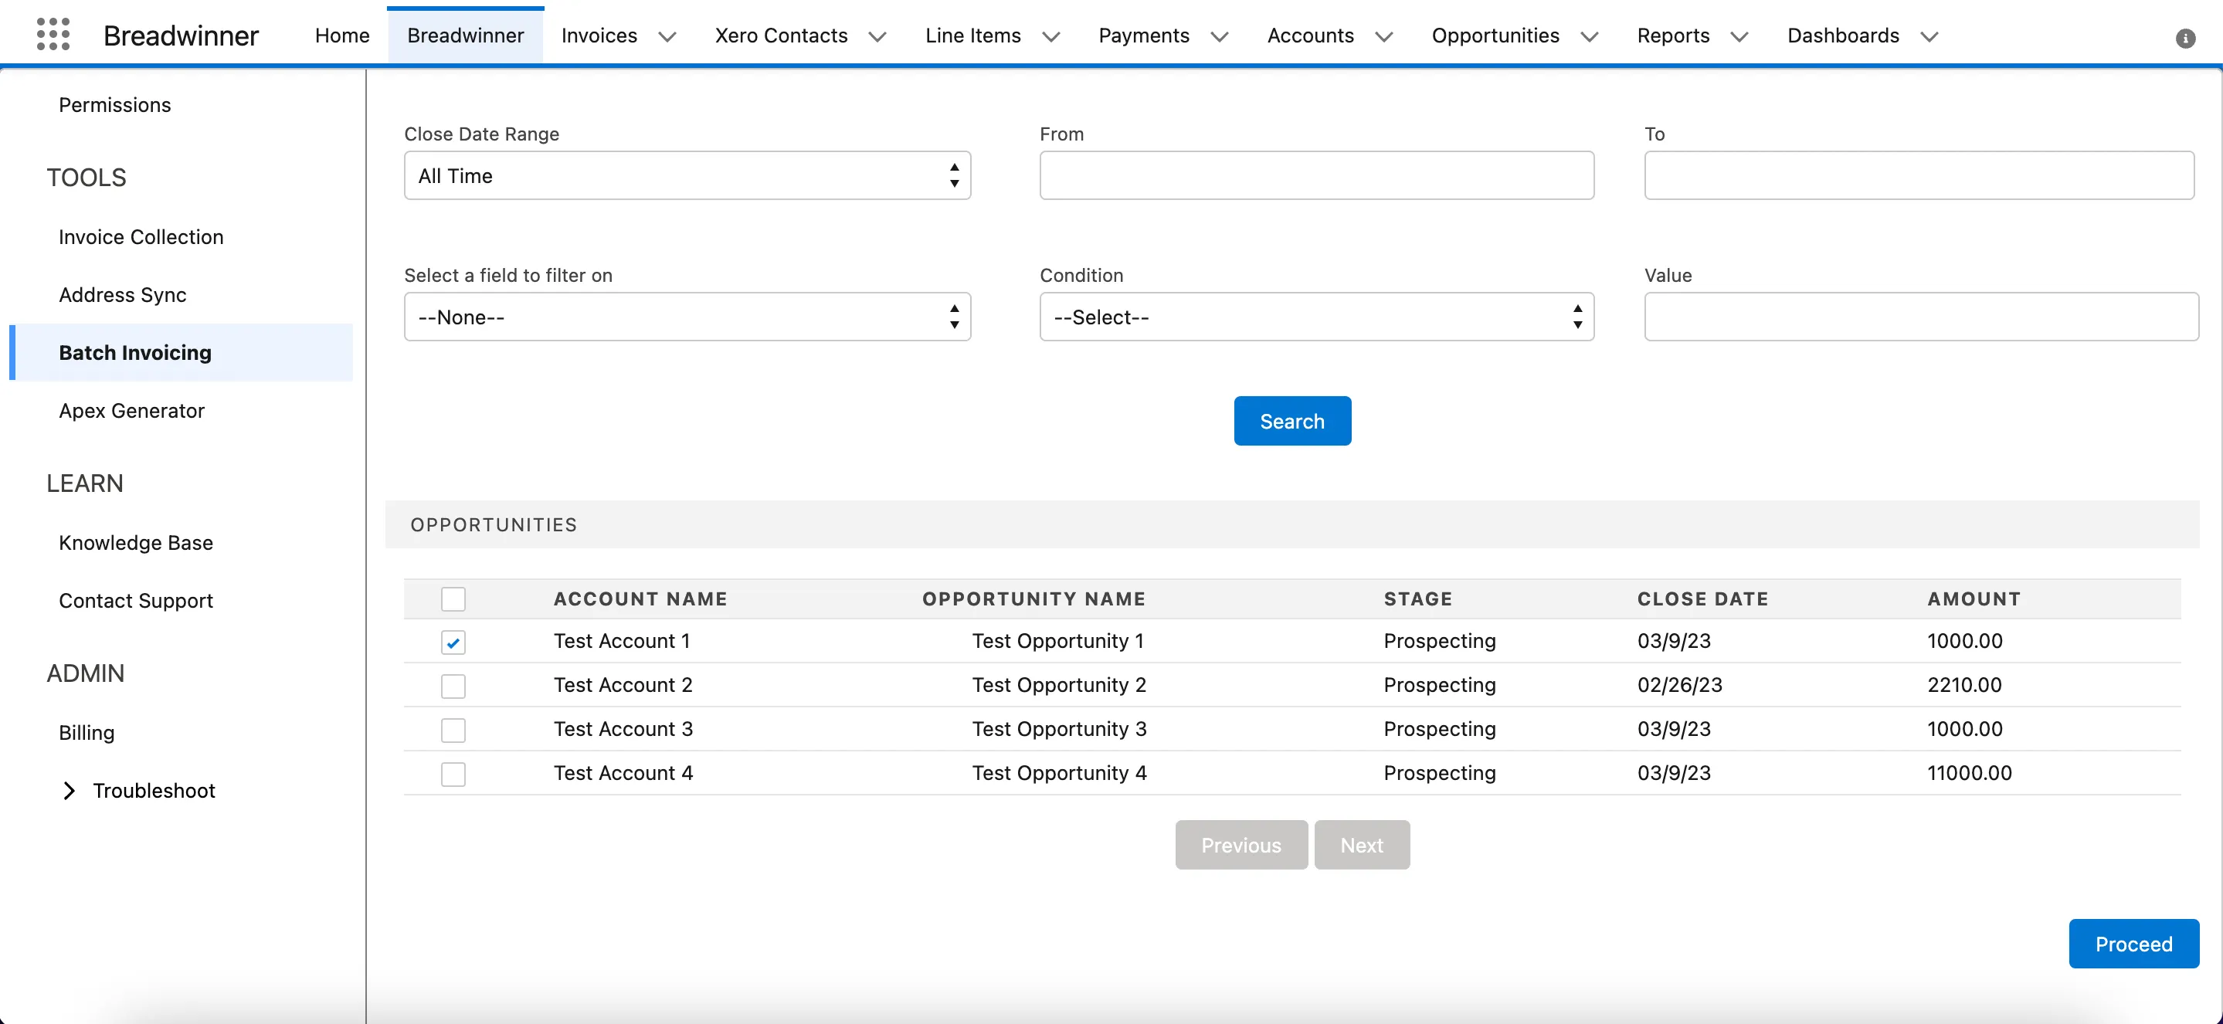Open the field to filter on dropdown
Screen dimensions: 2223x1024
click(687, 317)
